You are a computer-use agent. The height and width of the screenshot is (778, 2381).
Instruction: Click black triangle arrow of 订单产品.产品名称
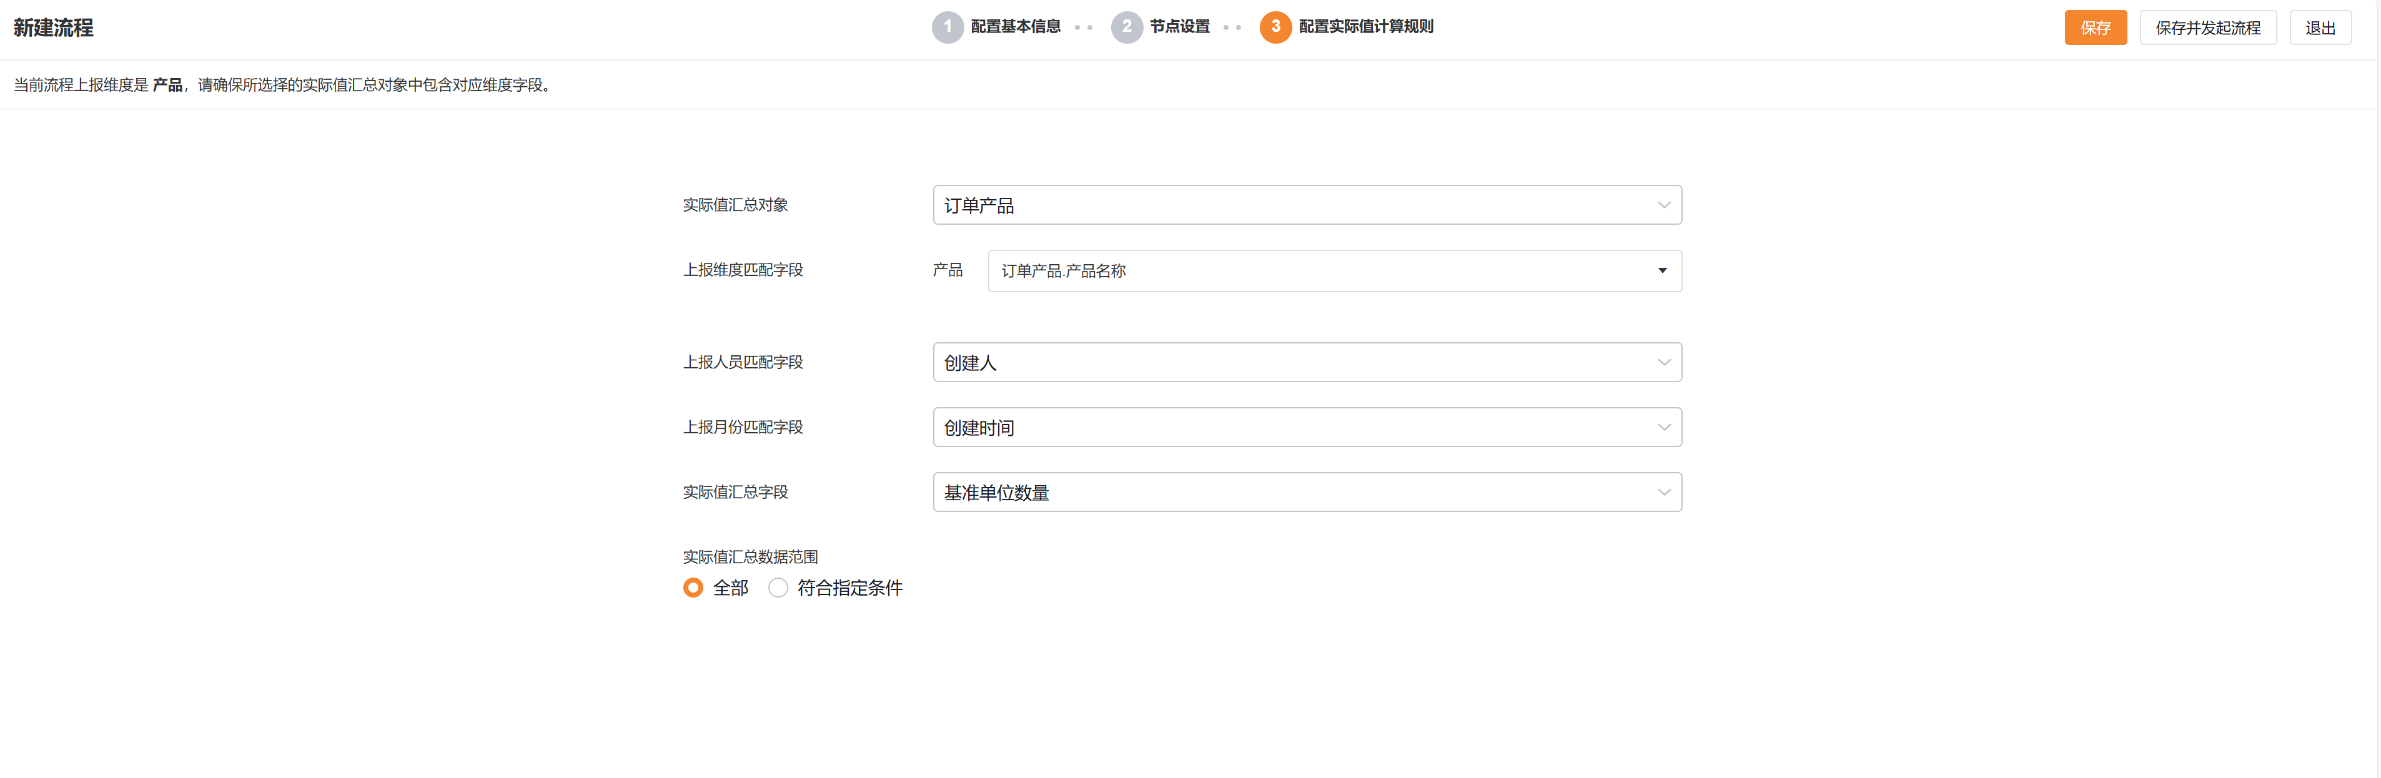[1662, 271]
